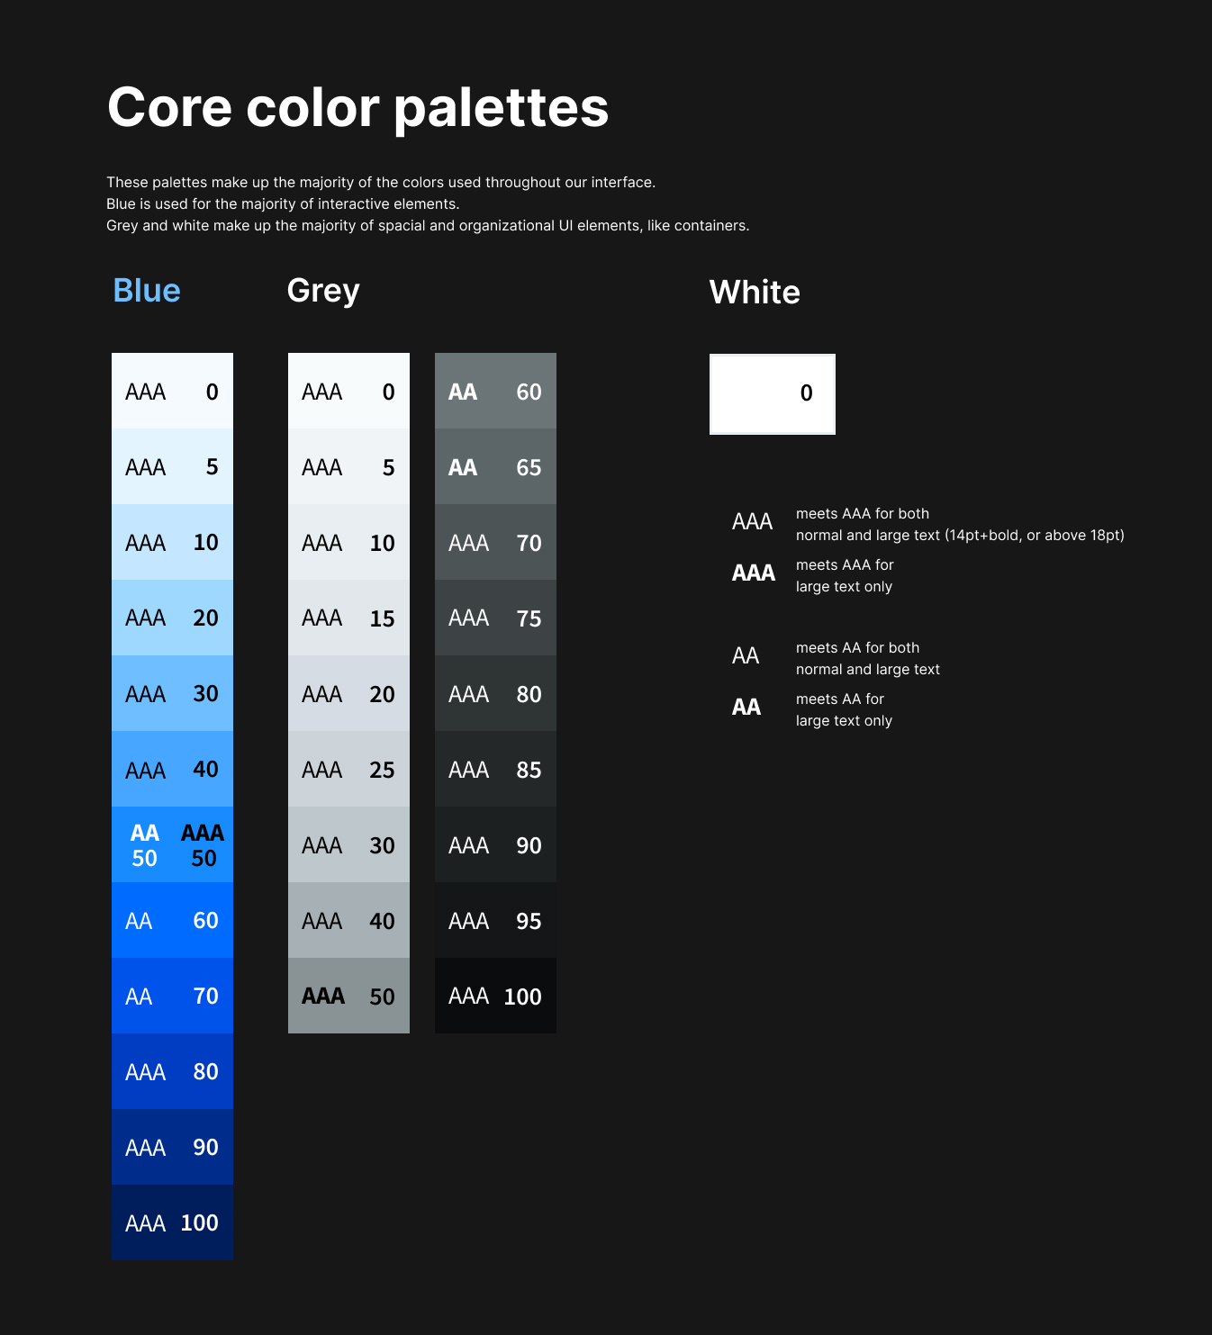Select the Grey 90 swatch

click(x=495, y=844)
